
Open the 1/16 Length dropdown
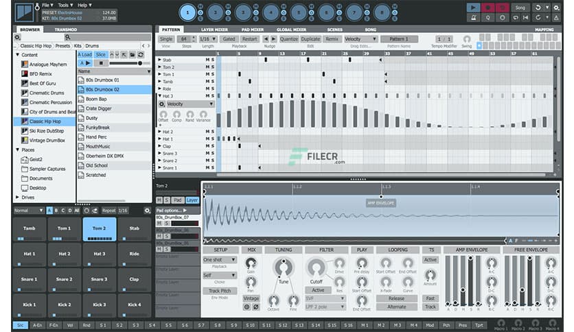pos(206,39)
